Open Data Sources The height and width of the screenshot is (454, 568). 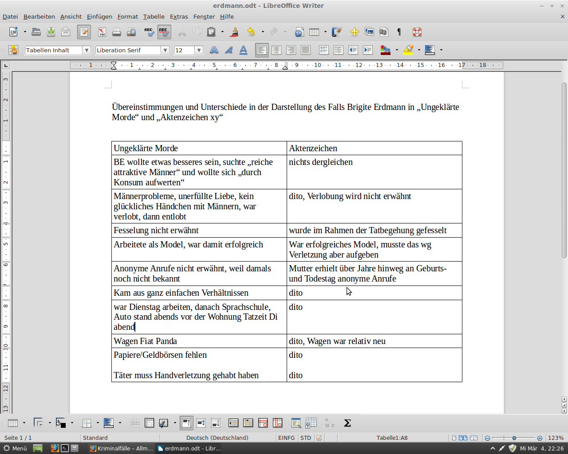pyautogui.click(x=384, y=32)
